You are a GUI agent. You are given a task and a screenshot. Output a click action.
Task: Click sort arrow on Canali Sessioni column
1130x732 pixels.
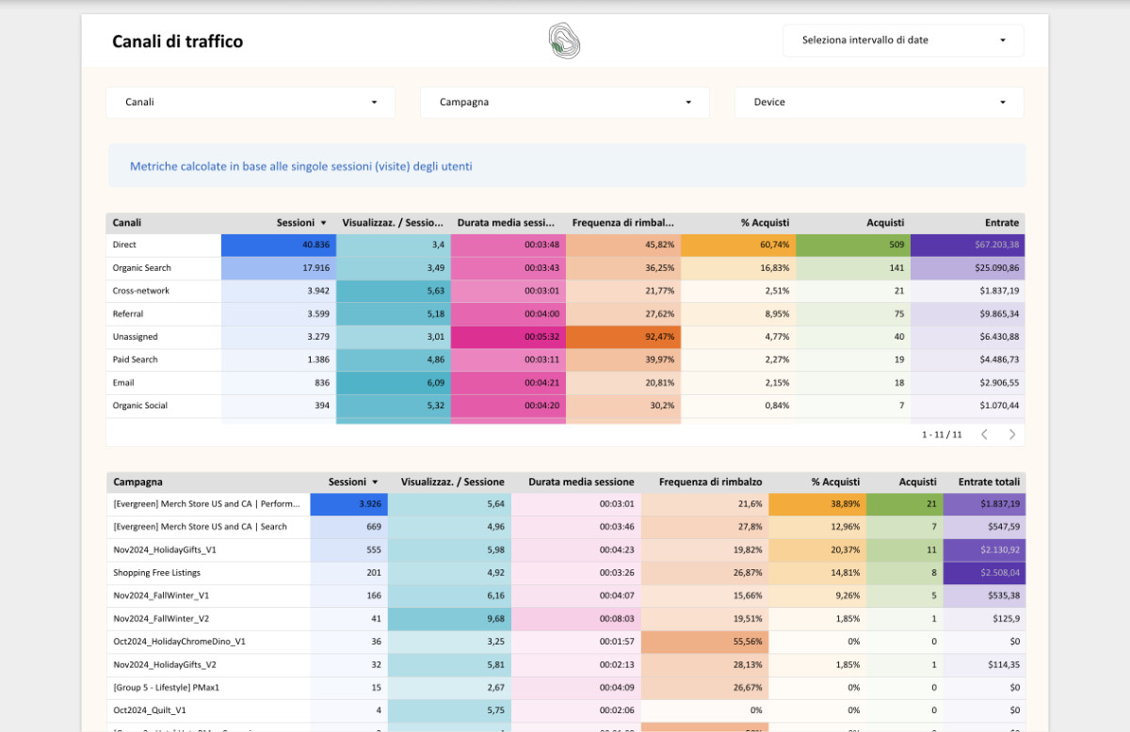[324, 223]
